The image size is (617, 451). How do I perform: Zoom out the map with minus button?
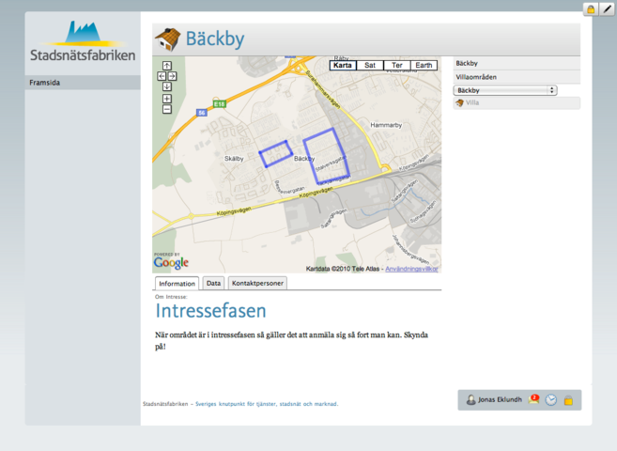pos(167,109)
